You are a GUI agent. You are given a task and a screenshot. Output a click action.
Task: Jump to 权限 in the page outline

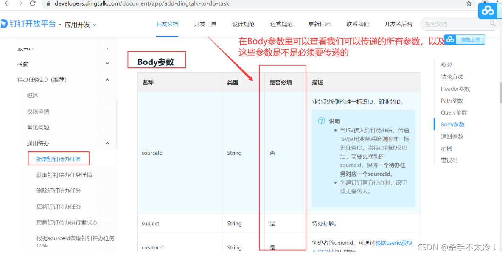click(x=446, y=65)
